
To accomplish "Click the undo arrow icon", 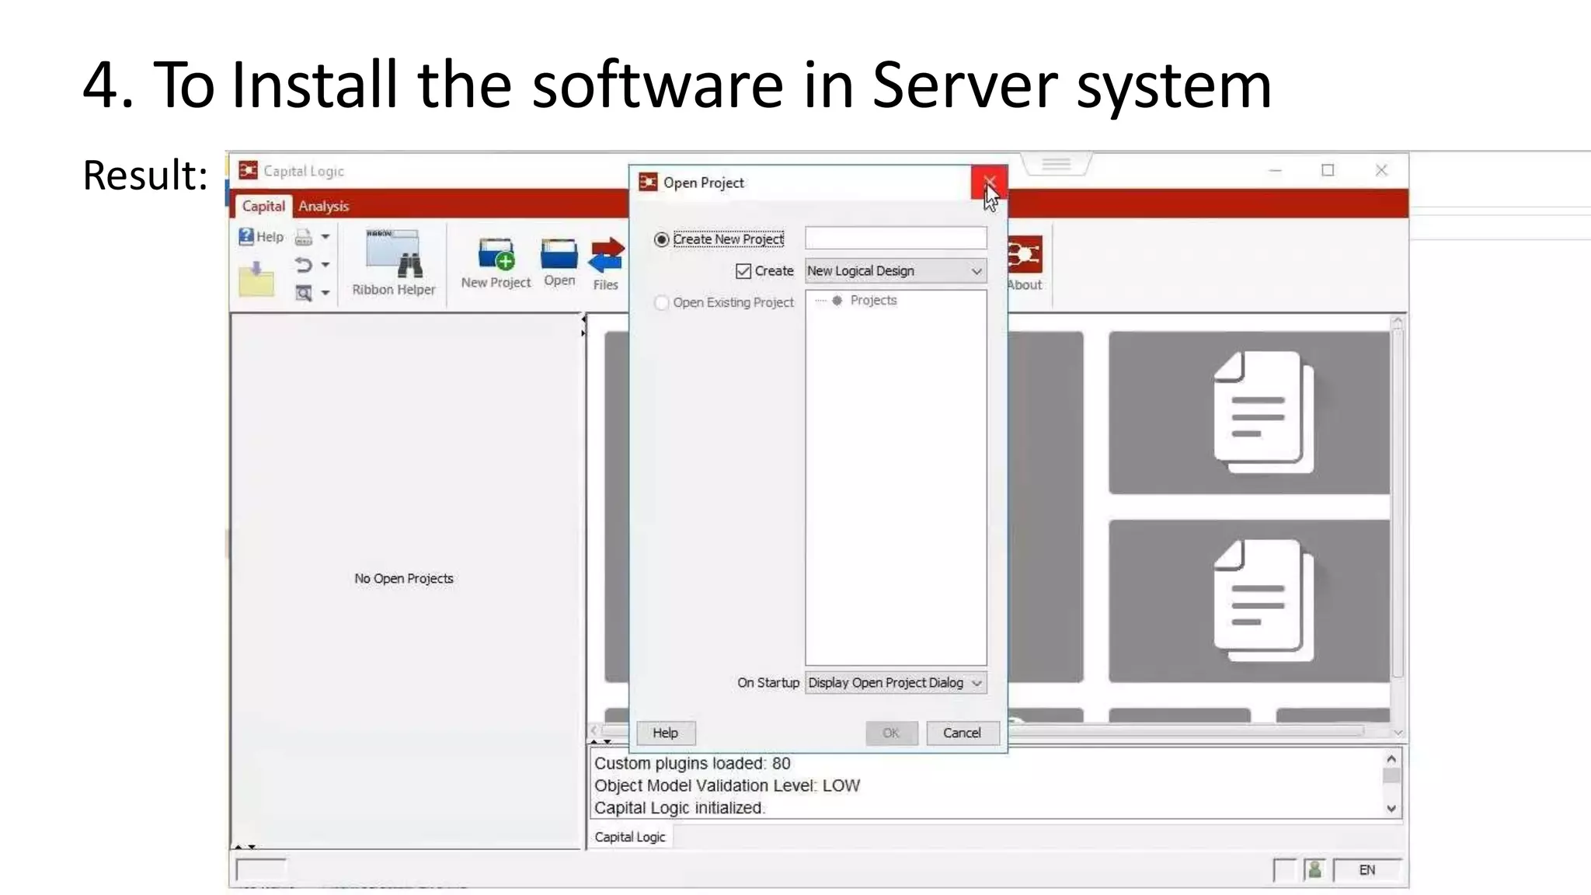I will [x=303, y=265].
